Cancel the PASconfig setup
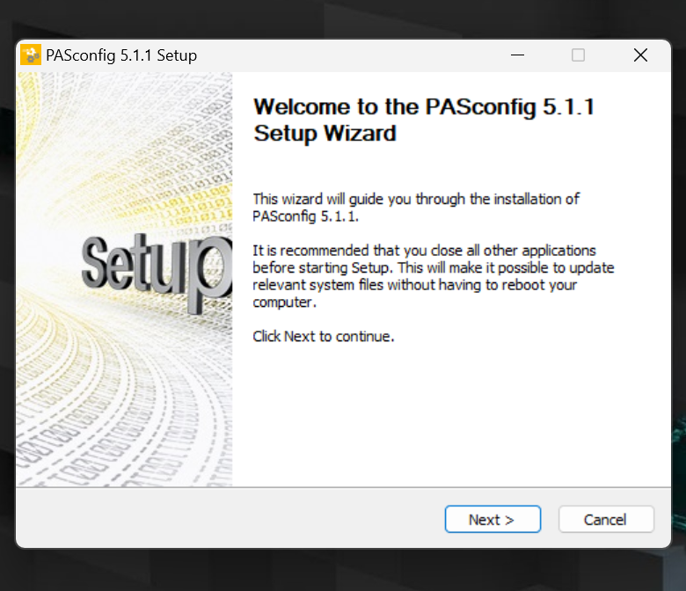686x591 pixels. point(606,519)
